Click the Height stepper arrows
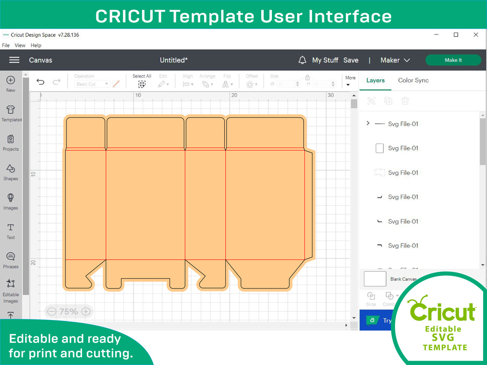 pos(333,84)
